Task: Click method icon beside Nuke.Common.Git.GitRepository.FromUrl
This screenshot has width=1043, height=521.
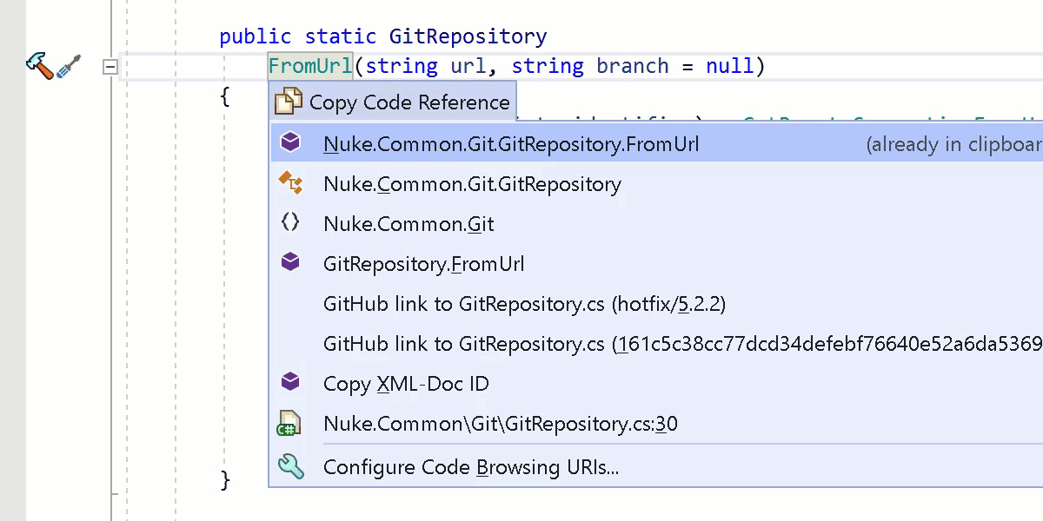Action: coord(290,142)
